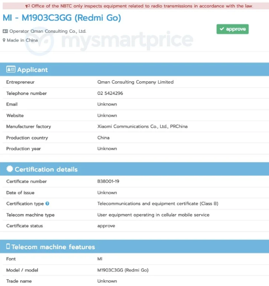
Task: Click the location pin icon beside Made in China
Action: (x=4, y=40)
